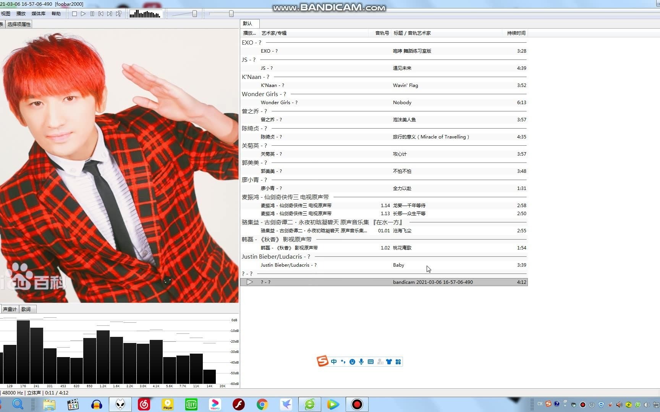Open NetEase Cloud Music taskbar icon
This screenshot has width=660, height=412.
[144, 404]
